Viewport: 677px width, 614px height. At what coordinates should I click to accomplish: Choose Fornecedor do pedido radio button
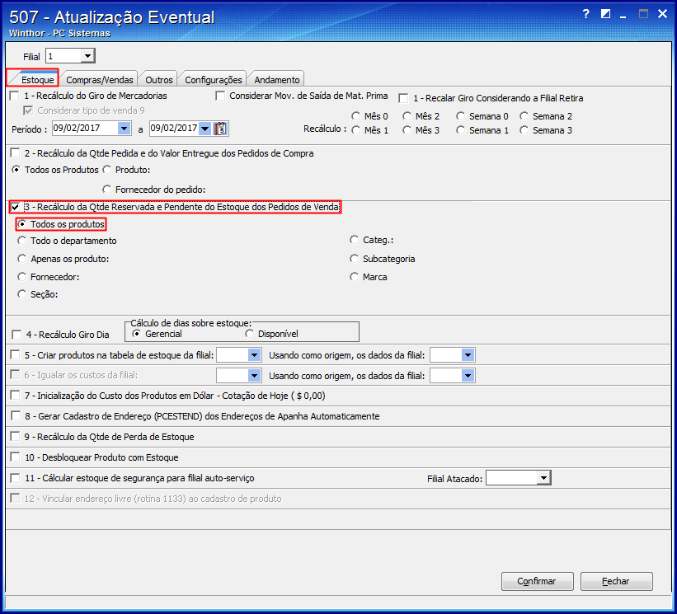tap(106, 189)
